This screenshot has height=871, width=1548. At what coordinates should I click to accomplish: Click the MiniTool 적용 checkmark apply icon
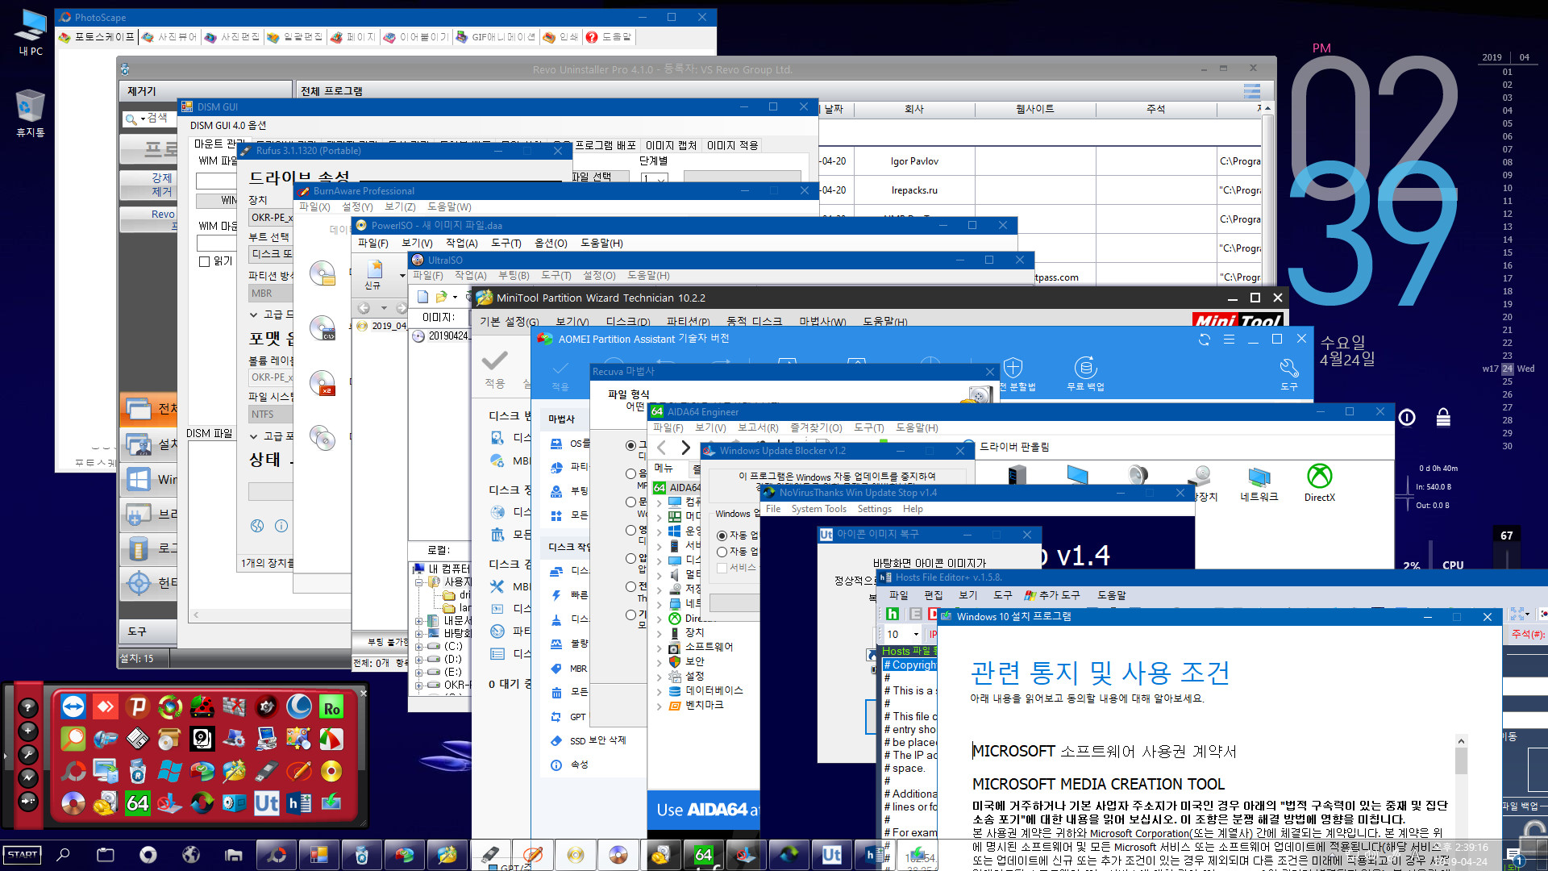tap(494, 370)
